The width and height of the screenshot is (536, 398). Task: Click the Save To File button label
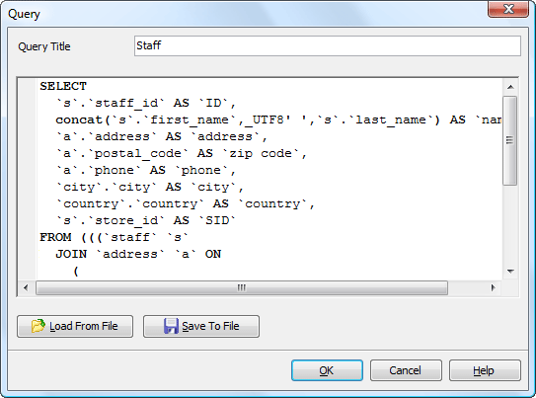(210, 326)
